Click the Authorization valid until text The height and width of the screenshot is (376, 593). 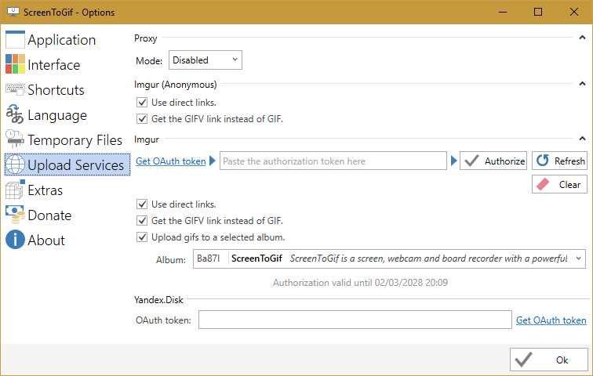(360, 283)
